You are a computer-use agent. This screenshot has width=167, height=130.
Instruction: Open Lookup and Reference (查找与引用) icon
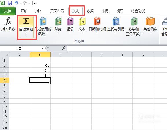point(116,21)
